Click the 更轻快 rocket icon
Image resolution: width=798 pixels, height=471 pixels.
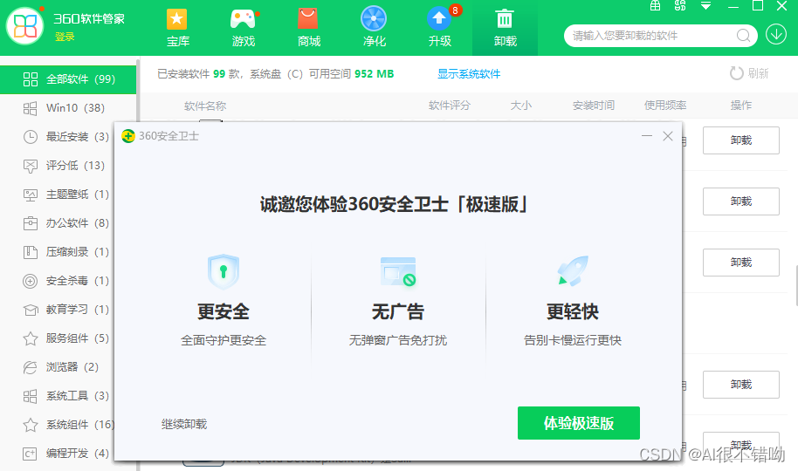573,270
